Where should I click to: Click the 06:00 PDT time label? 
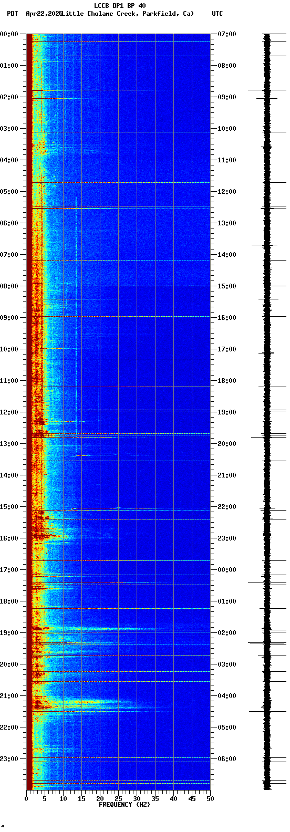tap(9, 223)
